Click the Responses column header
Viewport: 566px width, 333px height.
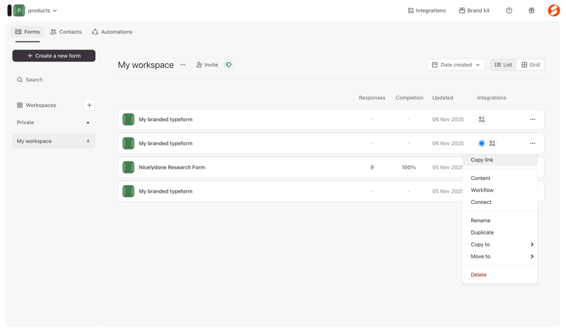click(x=372, y=98)
